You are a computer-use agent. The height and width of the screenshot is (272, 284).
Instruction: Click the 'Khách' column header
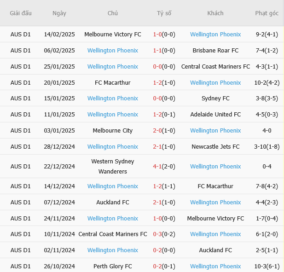pyautogui.click(x=215, y=13)
